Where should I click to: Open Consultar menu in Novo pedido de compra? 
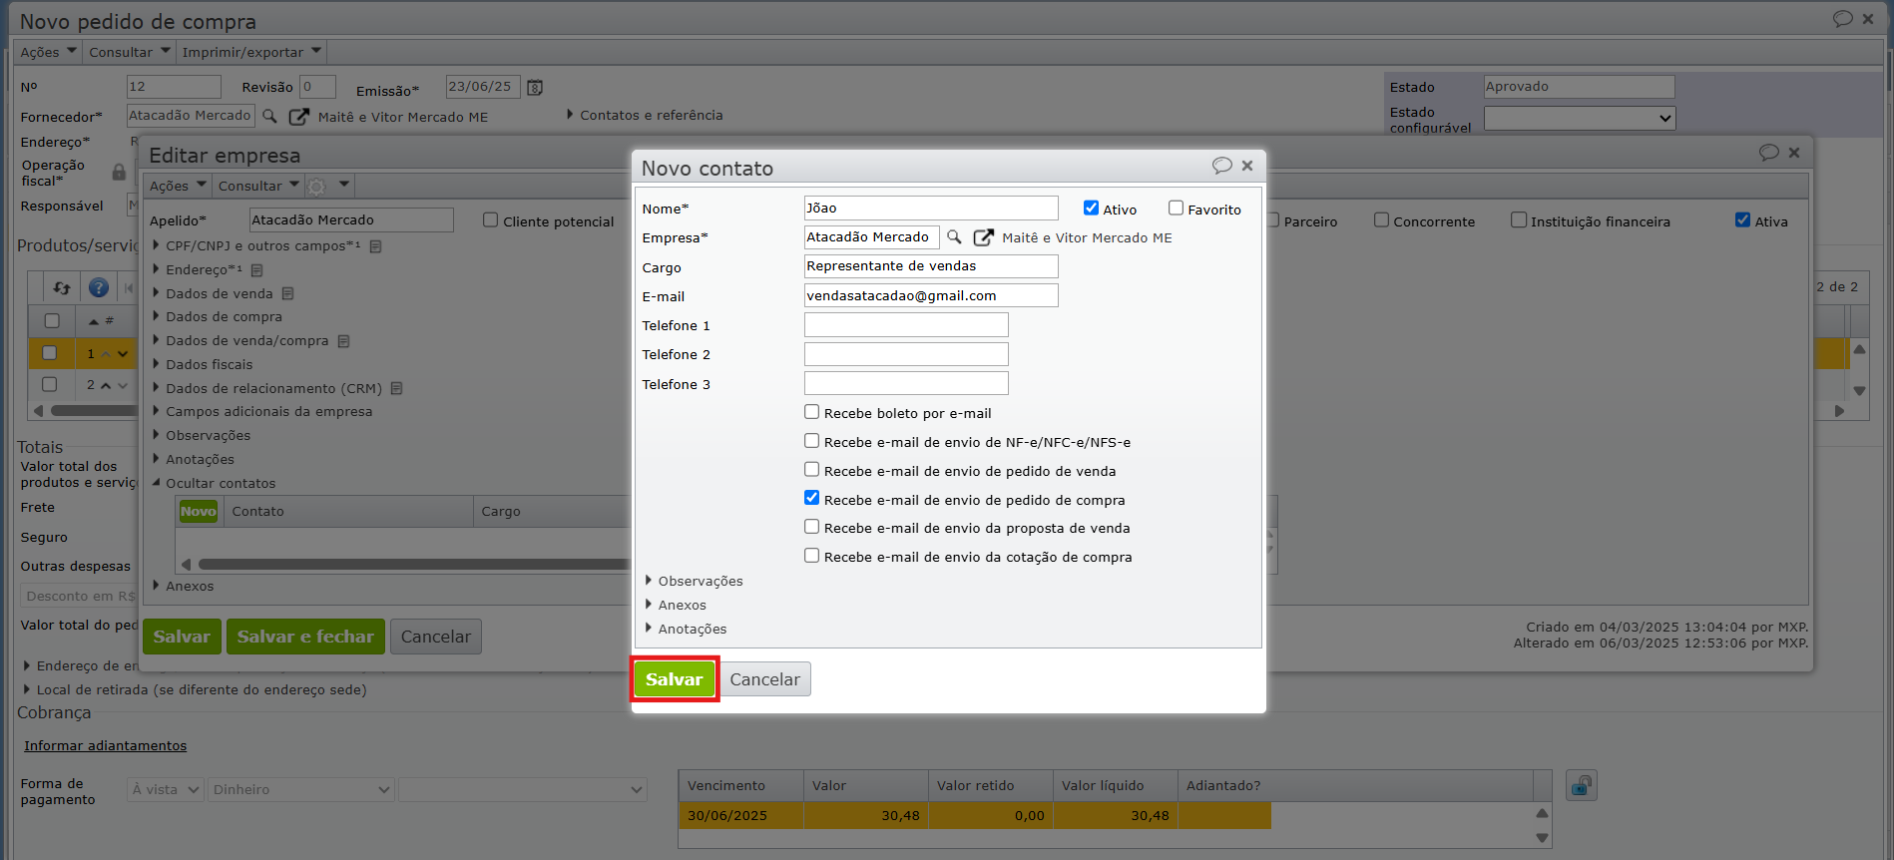pyautogui.click(x=130, y=52)
